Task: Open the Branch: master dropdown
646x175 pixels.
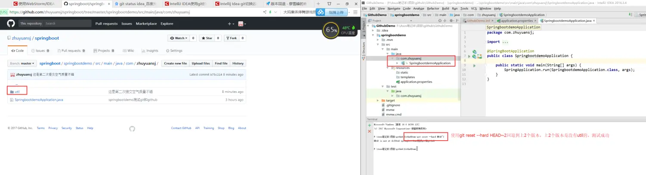Action: tap(22, 63)
